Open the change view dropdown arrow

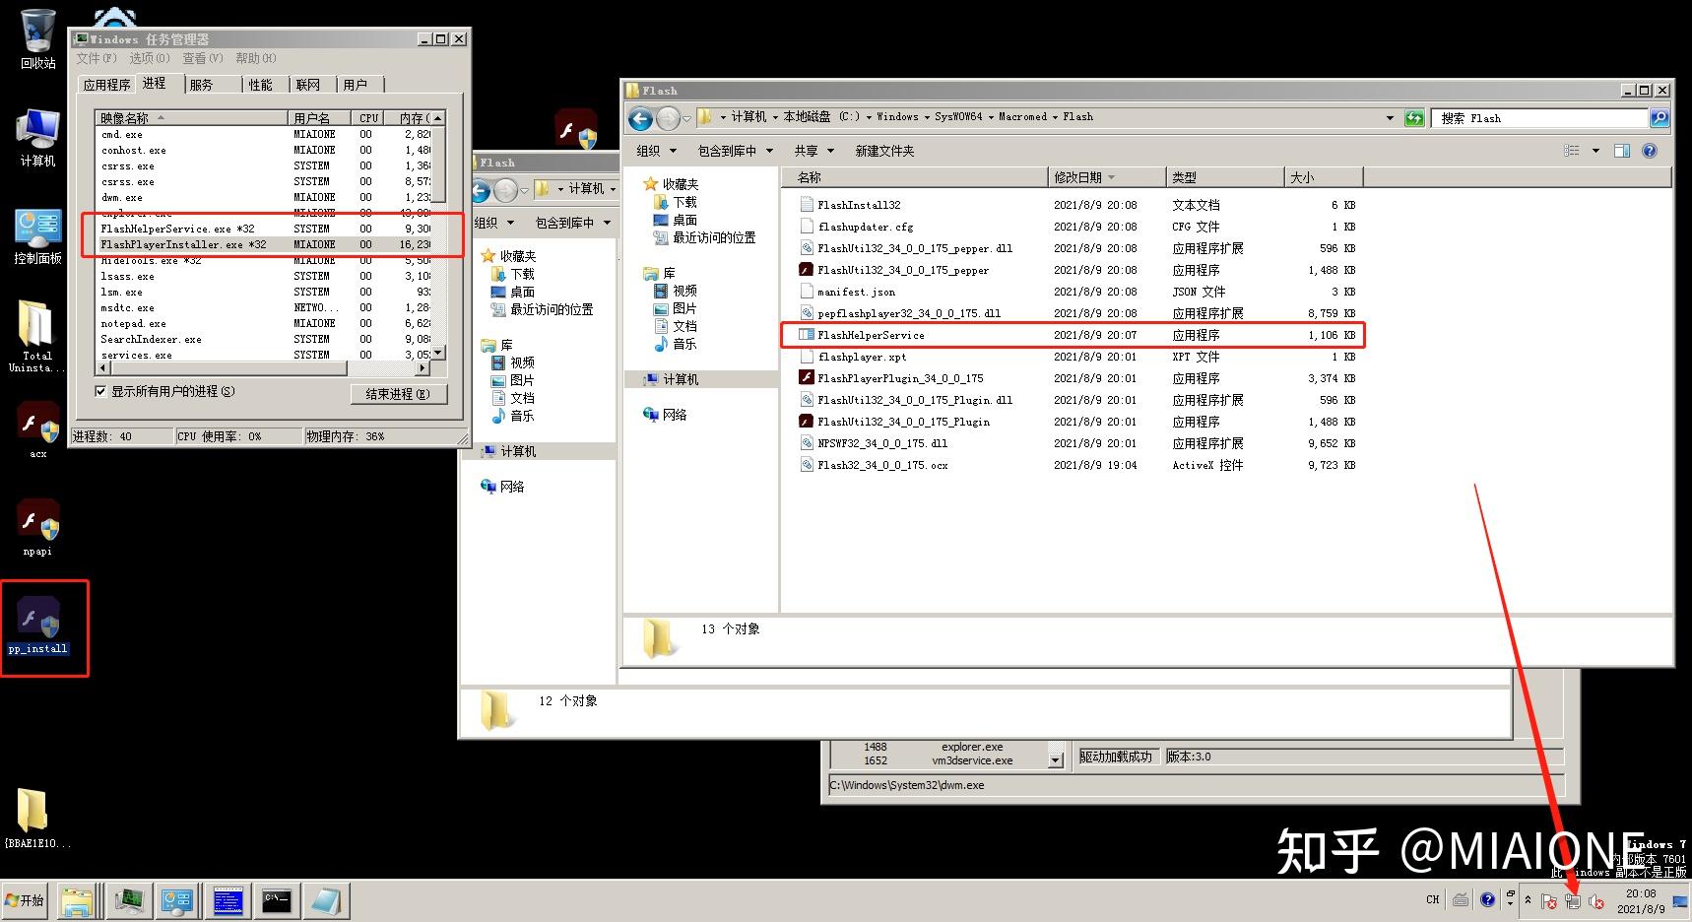pos(1595,151)
